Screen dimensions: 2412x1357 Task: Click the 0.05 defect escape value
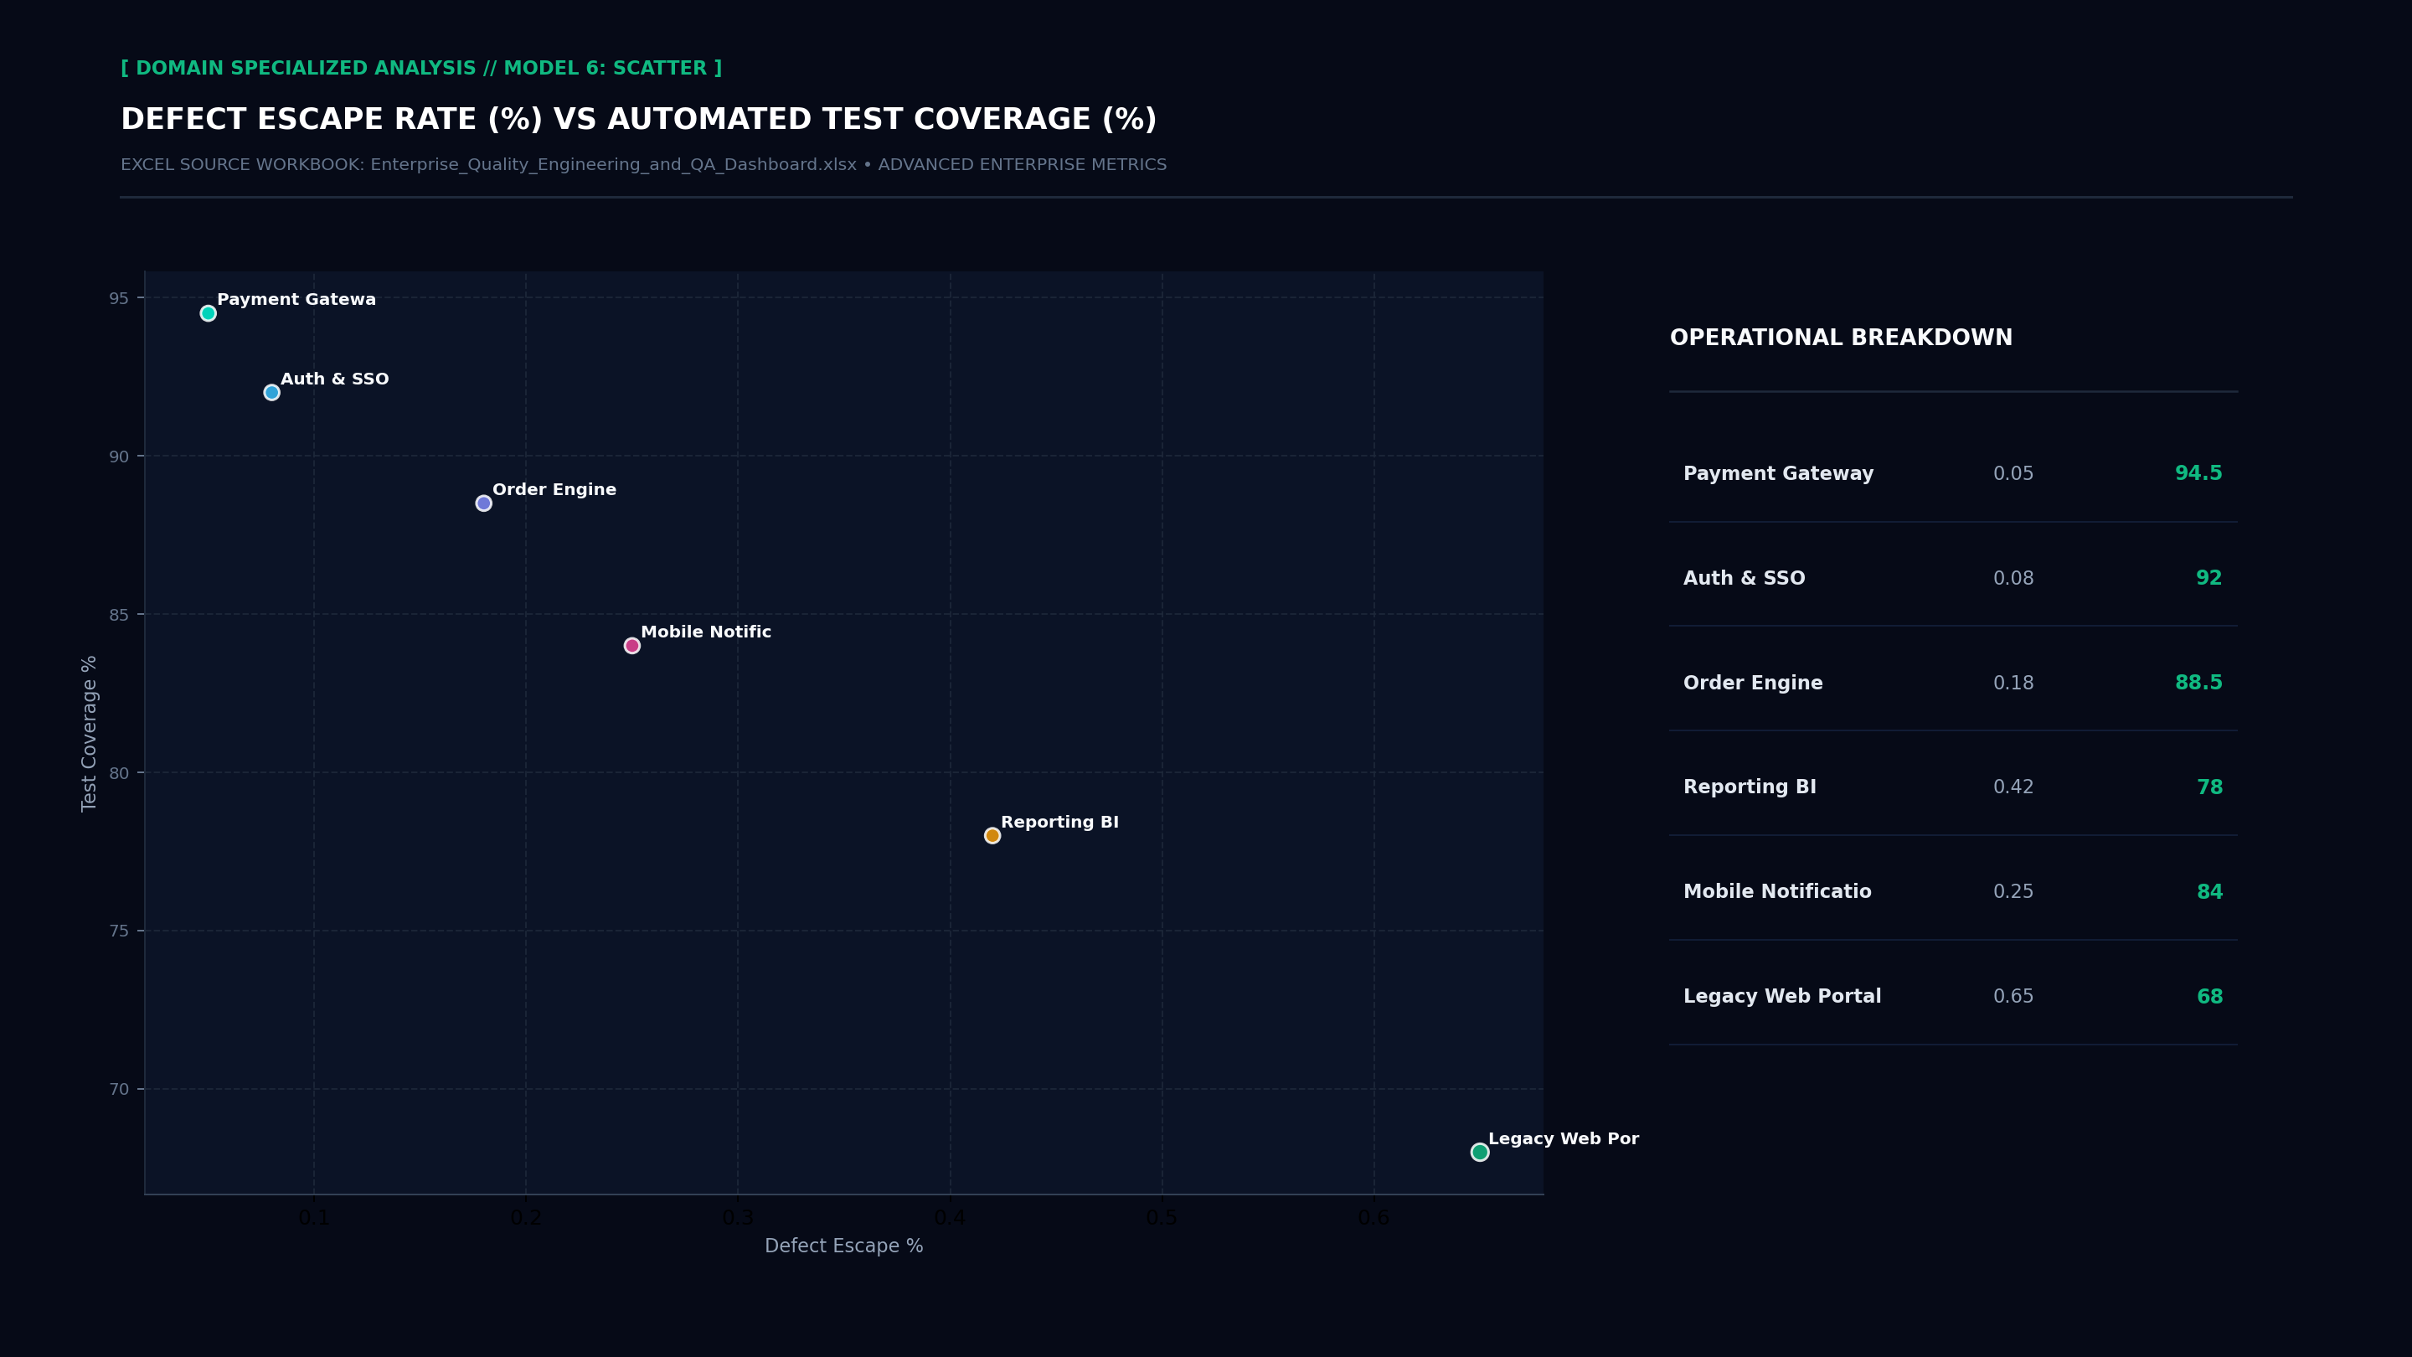click(x=2013, y=474)
